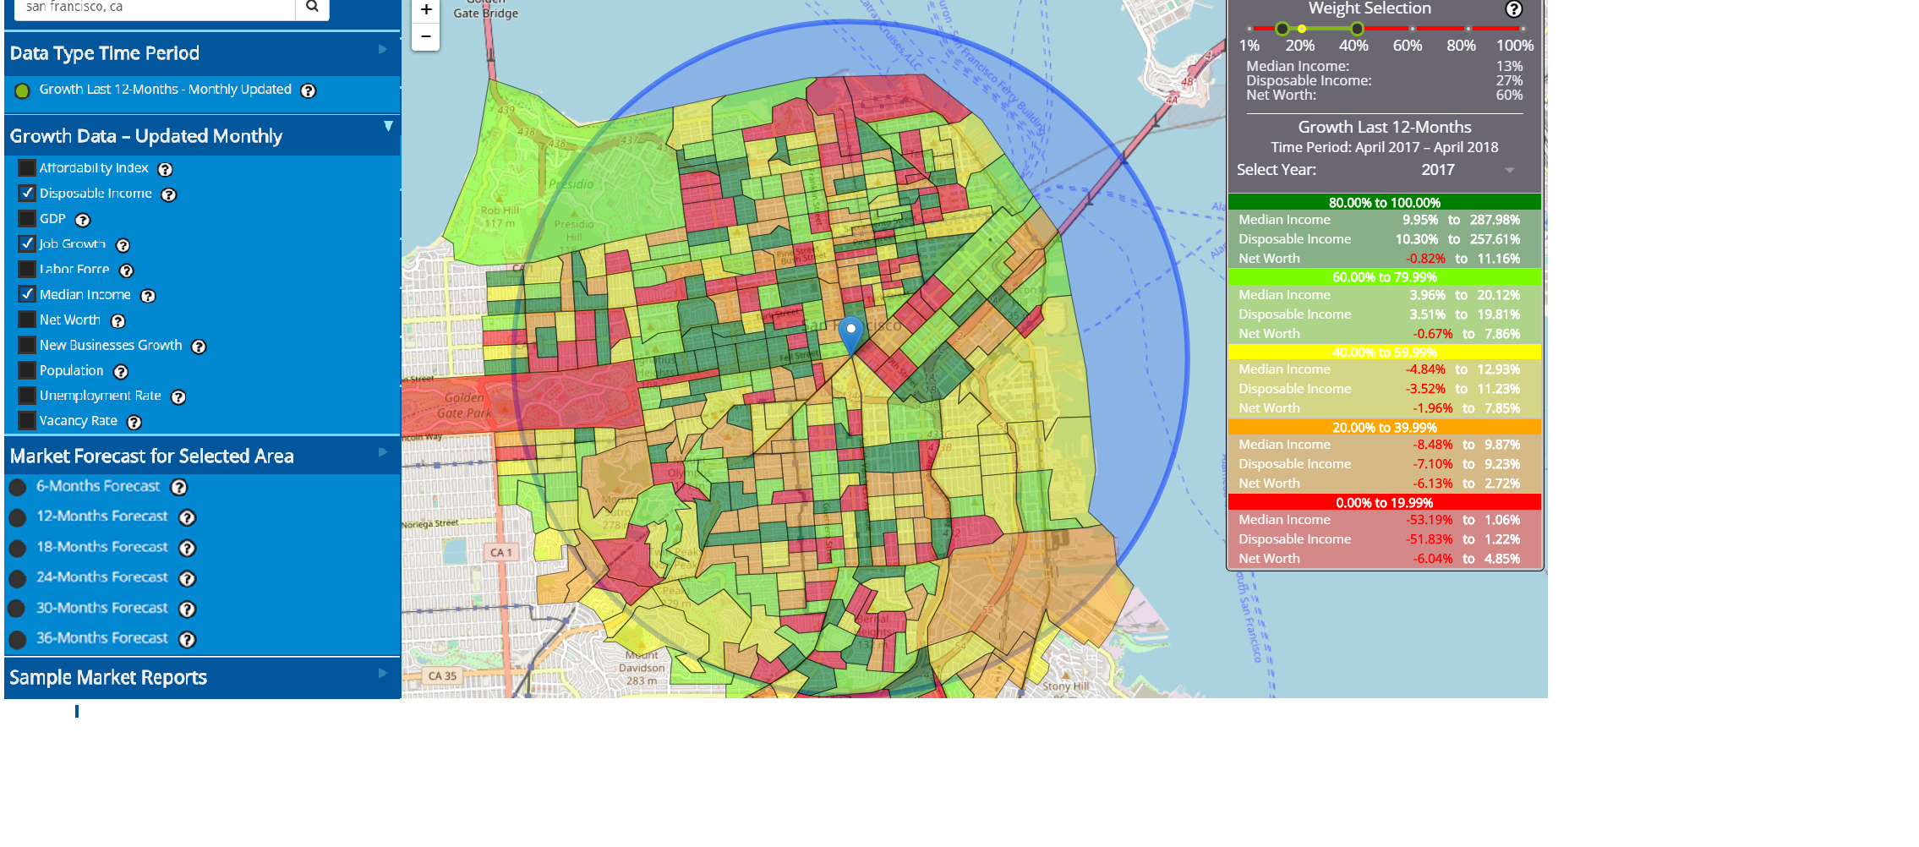Screen dimensions: 1919x847
Task: Click the second weight slider handle near 40%
Action: pos(1357,29)
